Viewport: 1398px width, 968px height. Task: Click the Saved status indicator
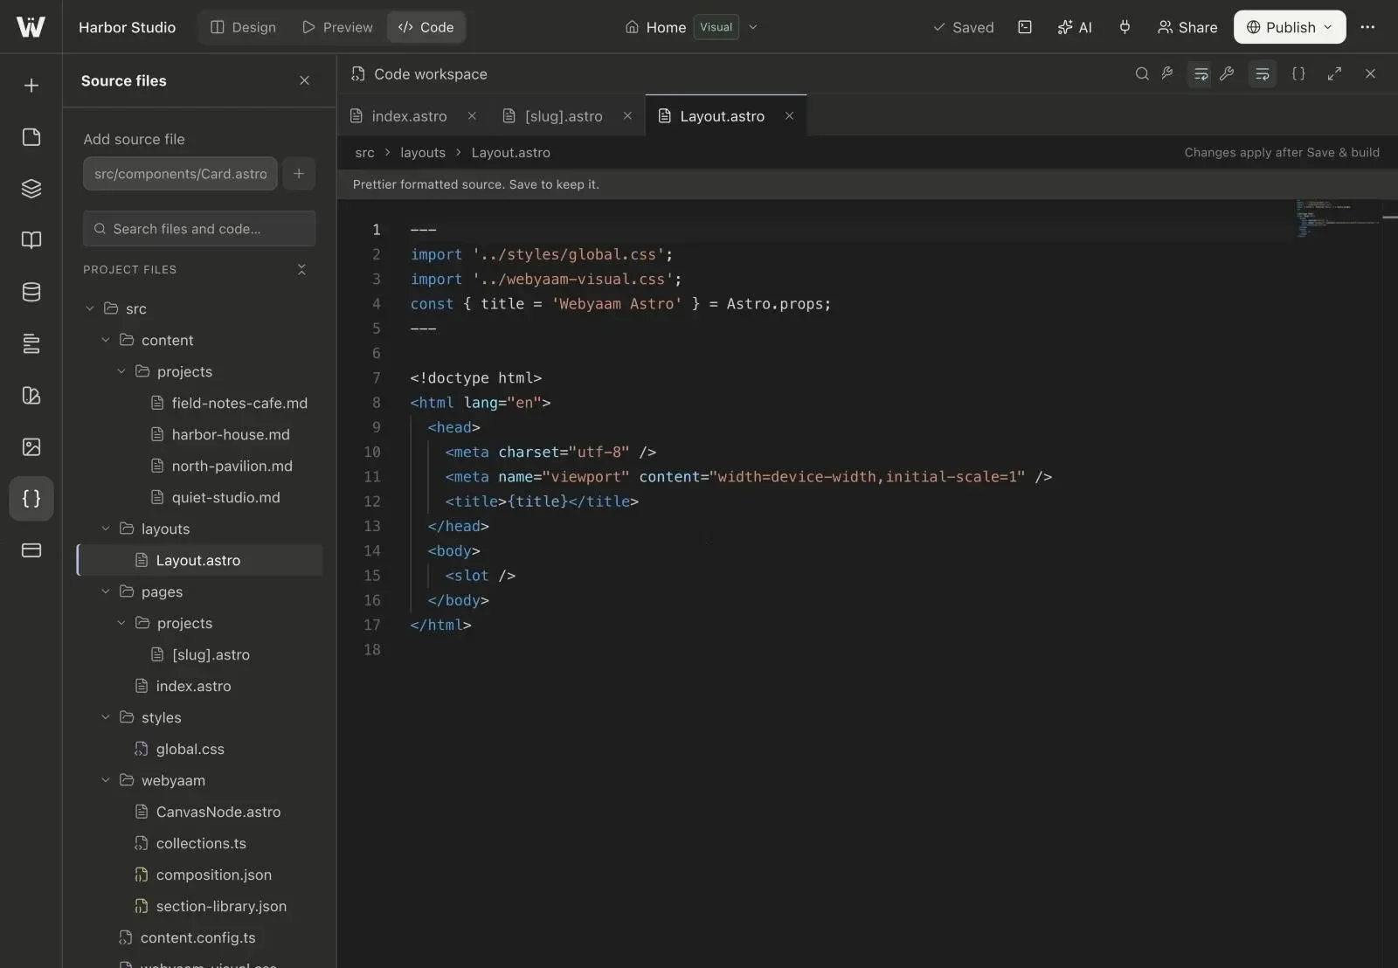click(963, 27)
